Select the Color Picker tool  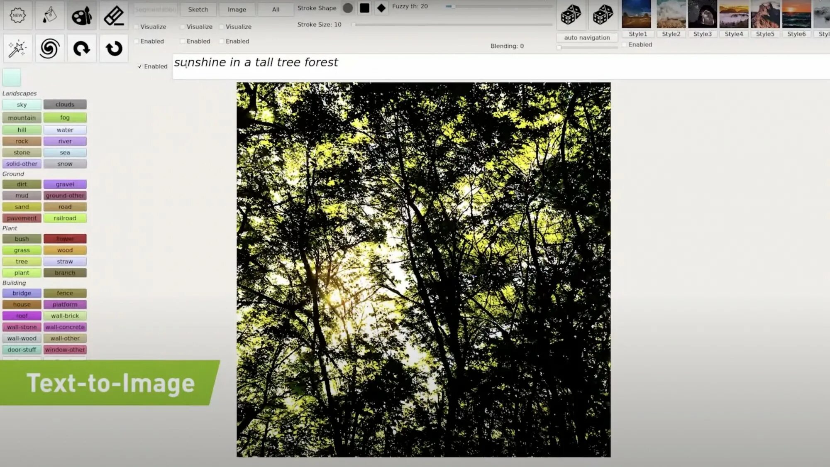click(x=81, y=15)
